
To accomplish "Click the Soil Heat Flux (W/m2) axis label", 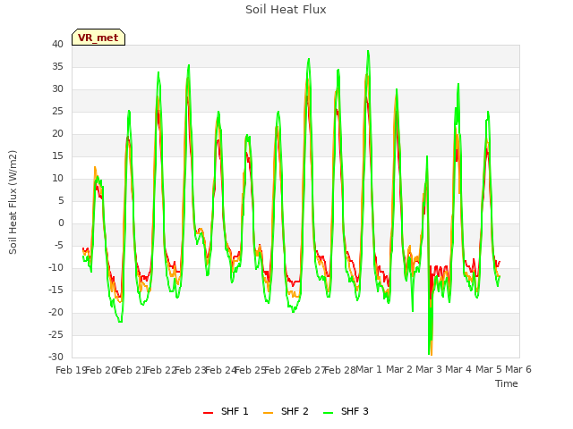I will [x=13, y=202].
